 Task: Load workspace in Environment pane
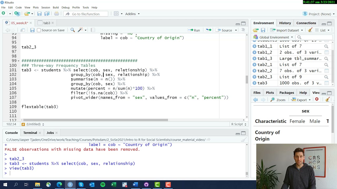(255, 30)
